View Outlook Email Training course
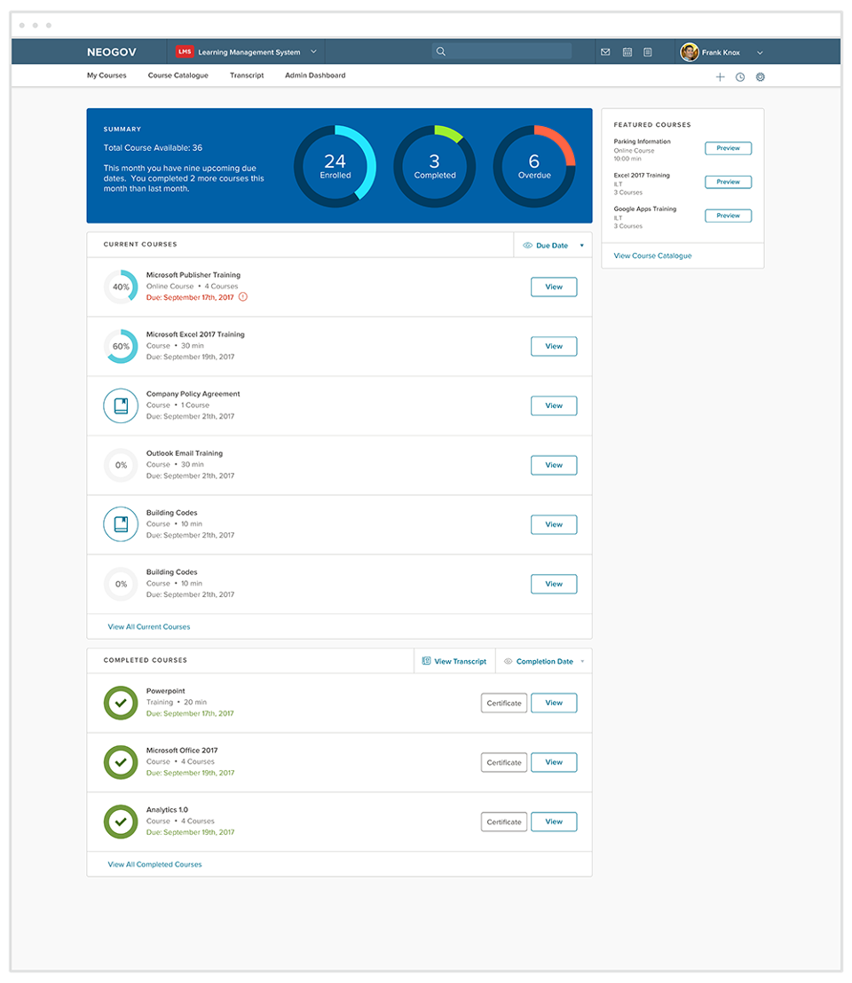 [554, 465]
